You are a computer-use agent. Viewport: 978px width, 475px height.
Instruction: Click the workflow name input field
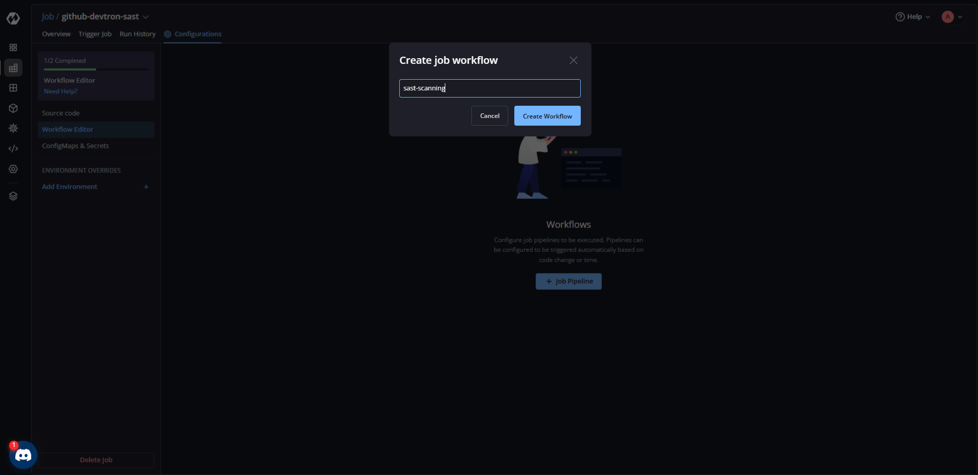coord(489,88)
